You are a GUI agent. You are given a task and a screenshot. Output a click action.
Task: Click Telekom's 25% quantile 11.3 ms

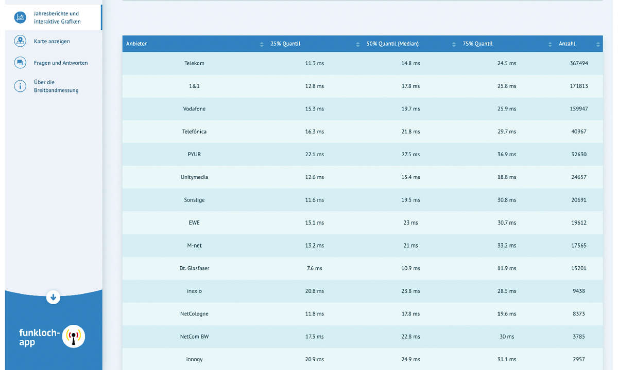tap(314, 63)
